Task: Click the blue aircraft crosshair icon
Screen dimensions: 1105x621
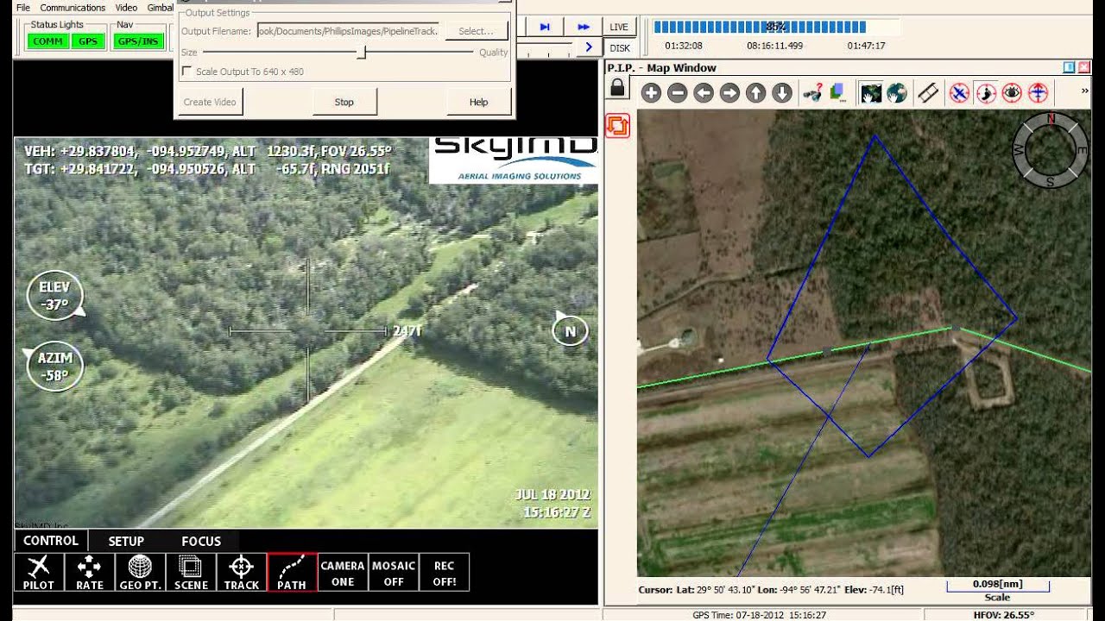Action: pyautogui.click(x=1039, y=93)
